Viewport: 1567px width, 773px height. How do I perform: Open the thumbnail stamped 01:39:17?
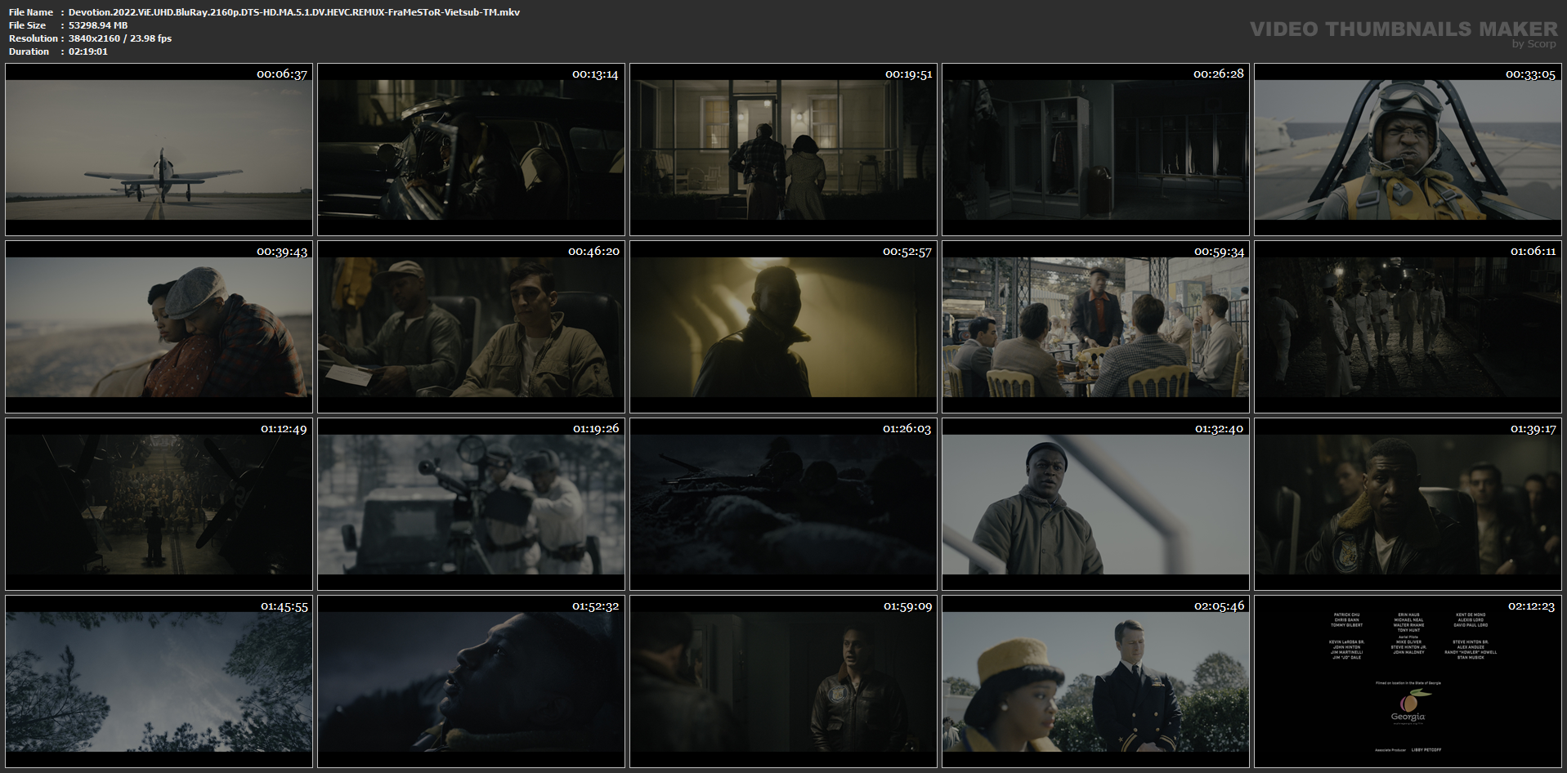tap(1408, 504)
